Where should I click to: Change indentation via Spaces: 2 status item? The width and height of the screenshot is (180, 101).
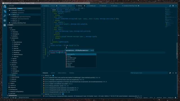[x=146, y=98]
